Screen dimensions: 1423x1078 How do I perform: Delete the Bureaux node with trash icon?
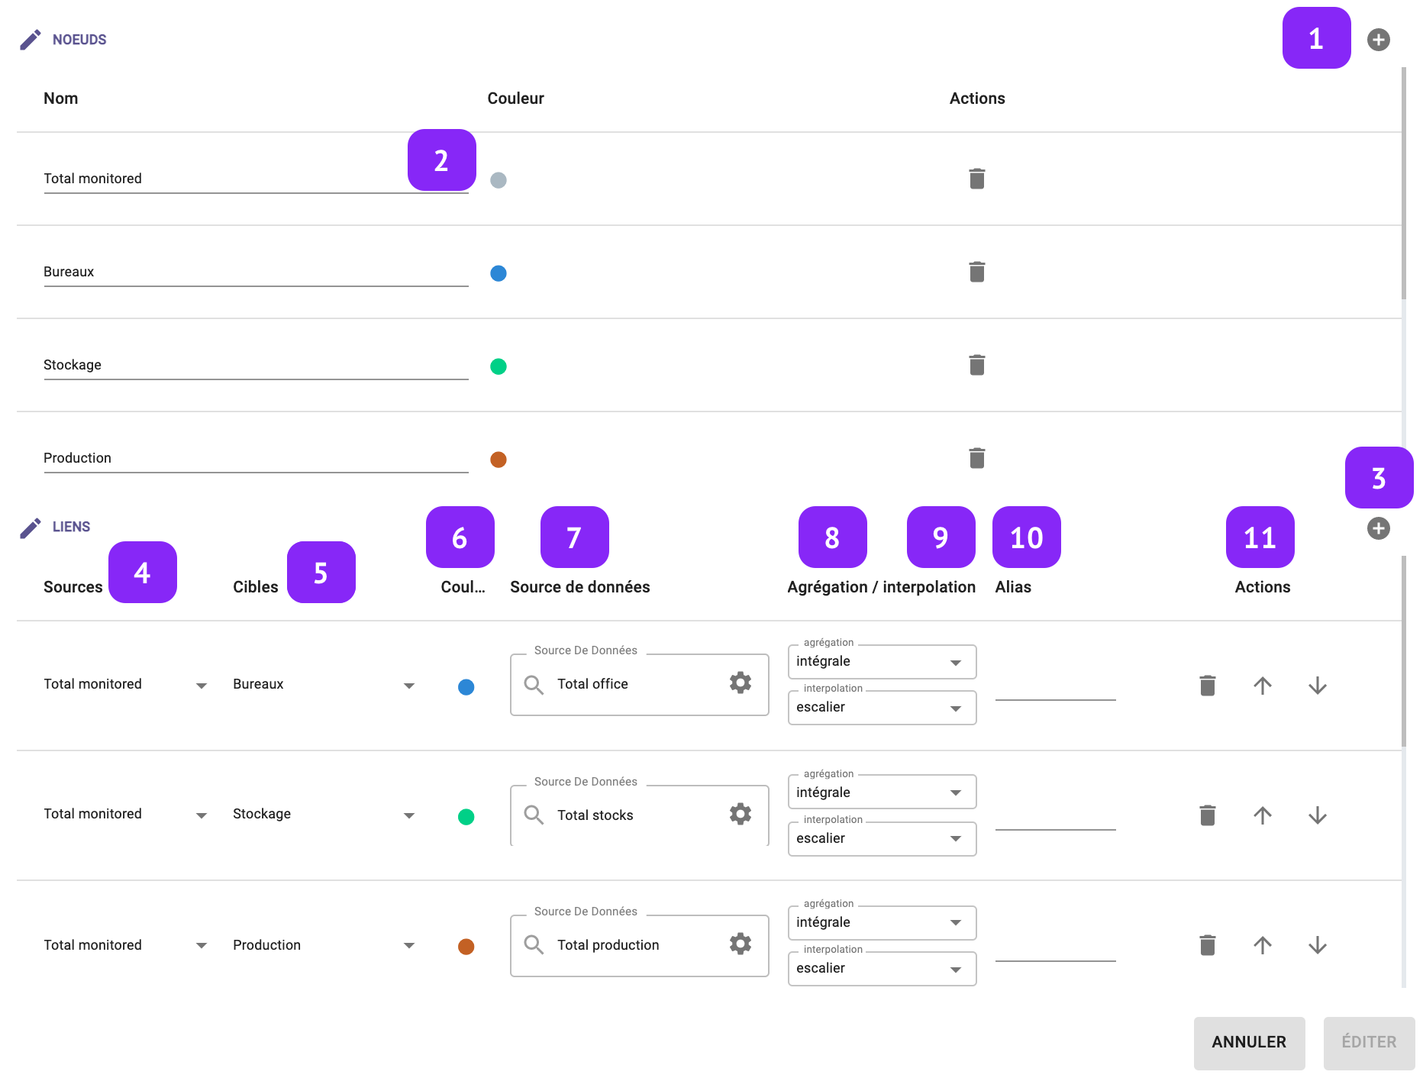(976, 272)
